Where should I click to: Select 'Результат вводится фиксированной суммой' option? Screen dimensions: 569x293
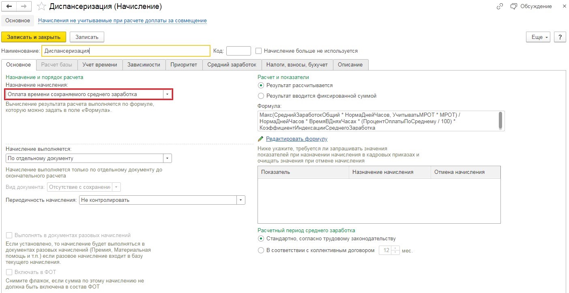click(x=261, y=96)
